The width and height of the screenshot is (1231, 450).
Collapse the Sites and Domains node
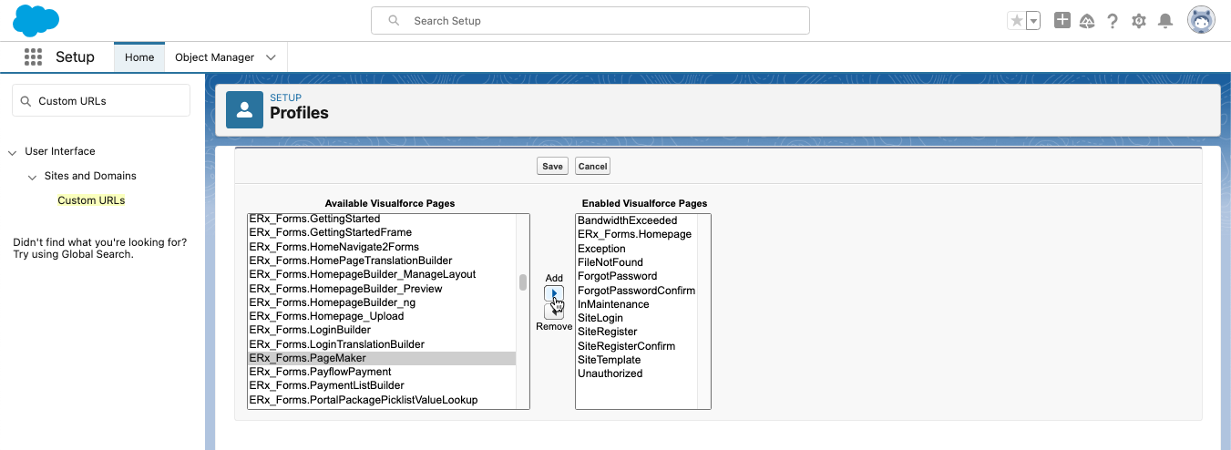point(33,177)
